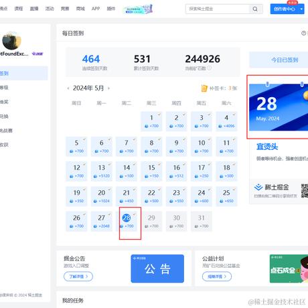Click the ore icon under day 13
308x308 pixels.
coord(95,176)
